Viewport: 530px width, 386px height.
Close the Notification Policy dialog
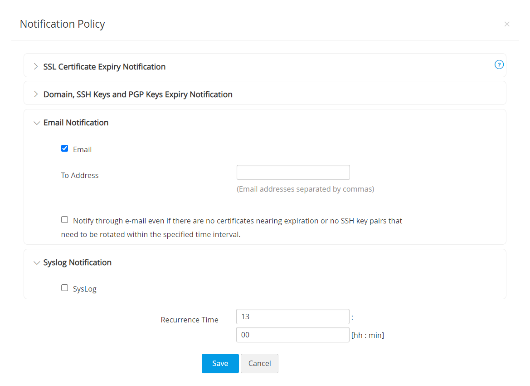(x=507, y=24)
